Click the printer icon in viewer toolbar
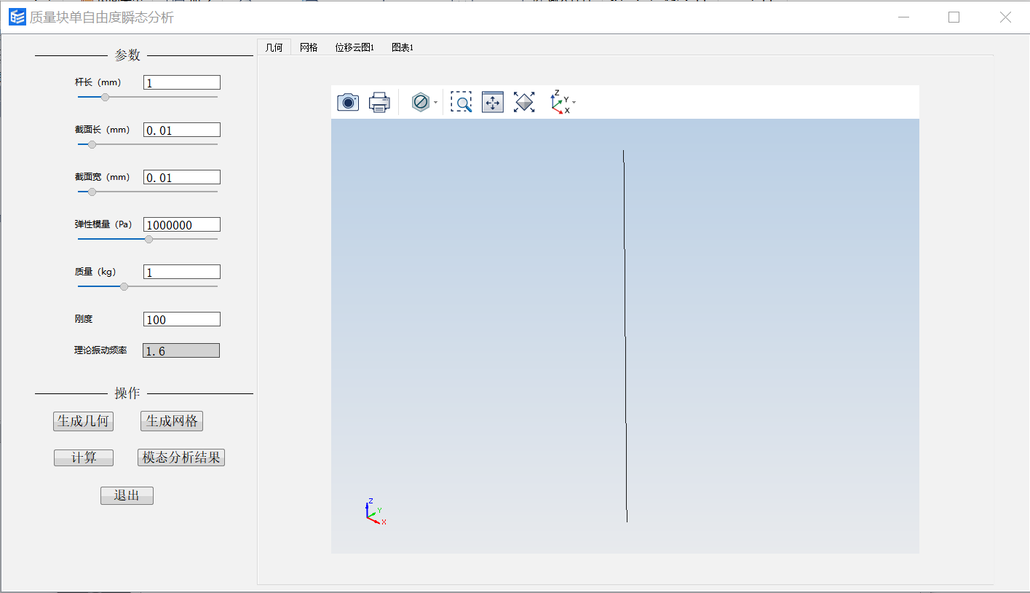Screen dimensions: 1030x593 pyautogui.click(x=379, y=102)
